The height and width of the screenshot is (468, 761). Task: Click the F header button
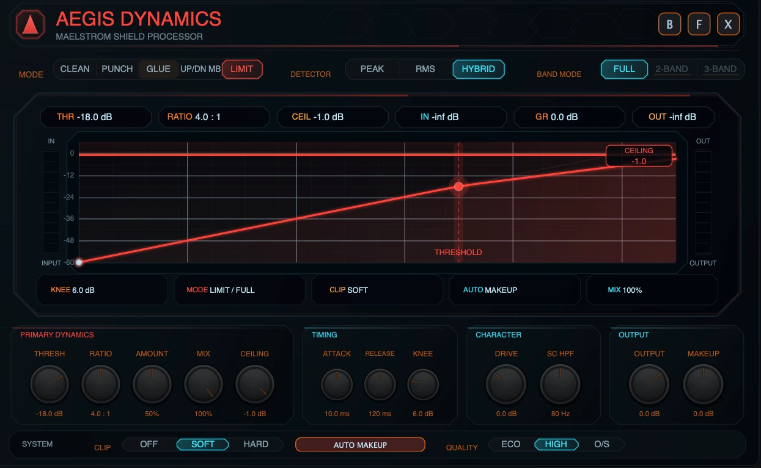click(699, 24)
